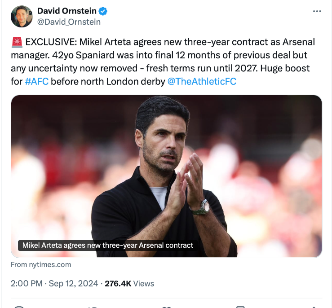Click the word EXCLUSIVE in the tweet
Viewport: 332px width, 308px height.
tap(49, 42)
